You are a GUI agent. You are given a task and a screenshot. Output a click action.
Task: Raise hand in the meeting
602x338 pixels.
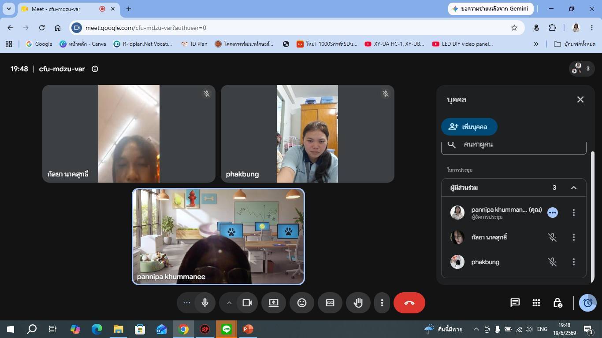[358, 303]
